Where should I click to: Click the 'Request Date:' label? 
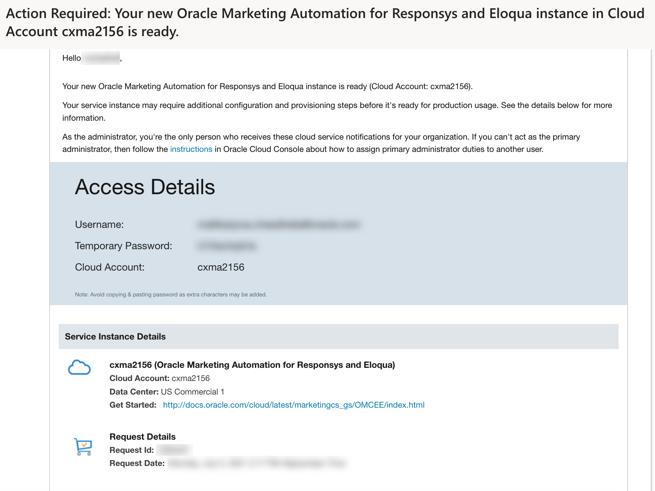tap(137, 463)
